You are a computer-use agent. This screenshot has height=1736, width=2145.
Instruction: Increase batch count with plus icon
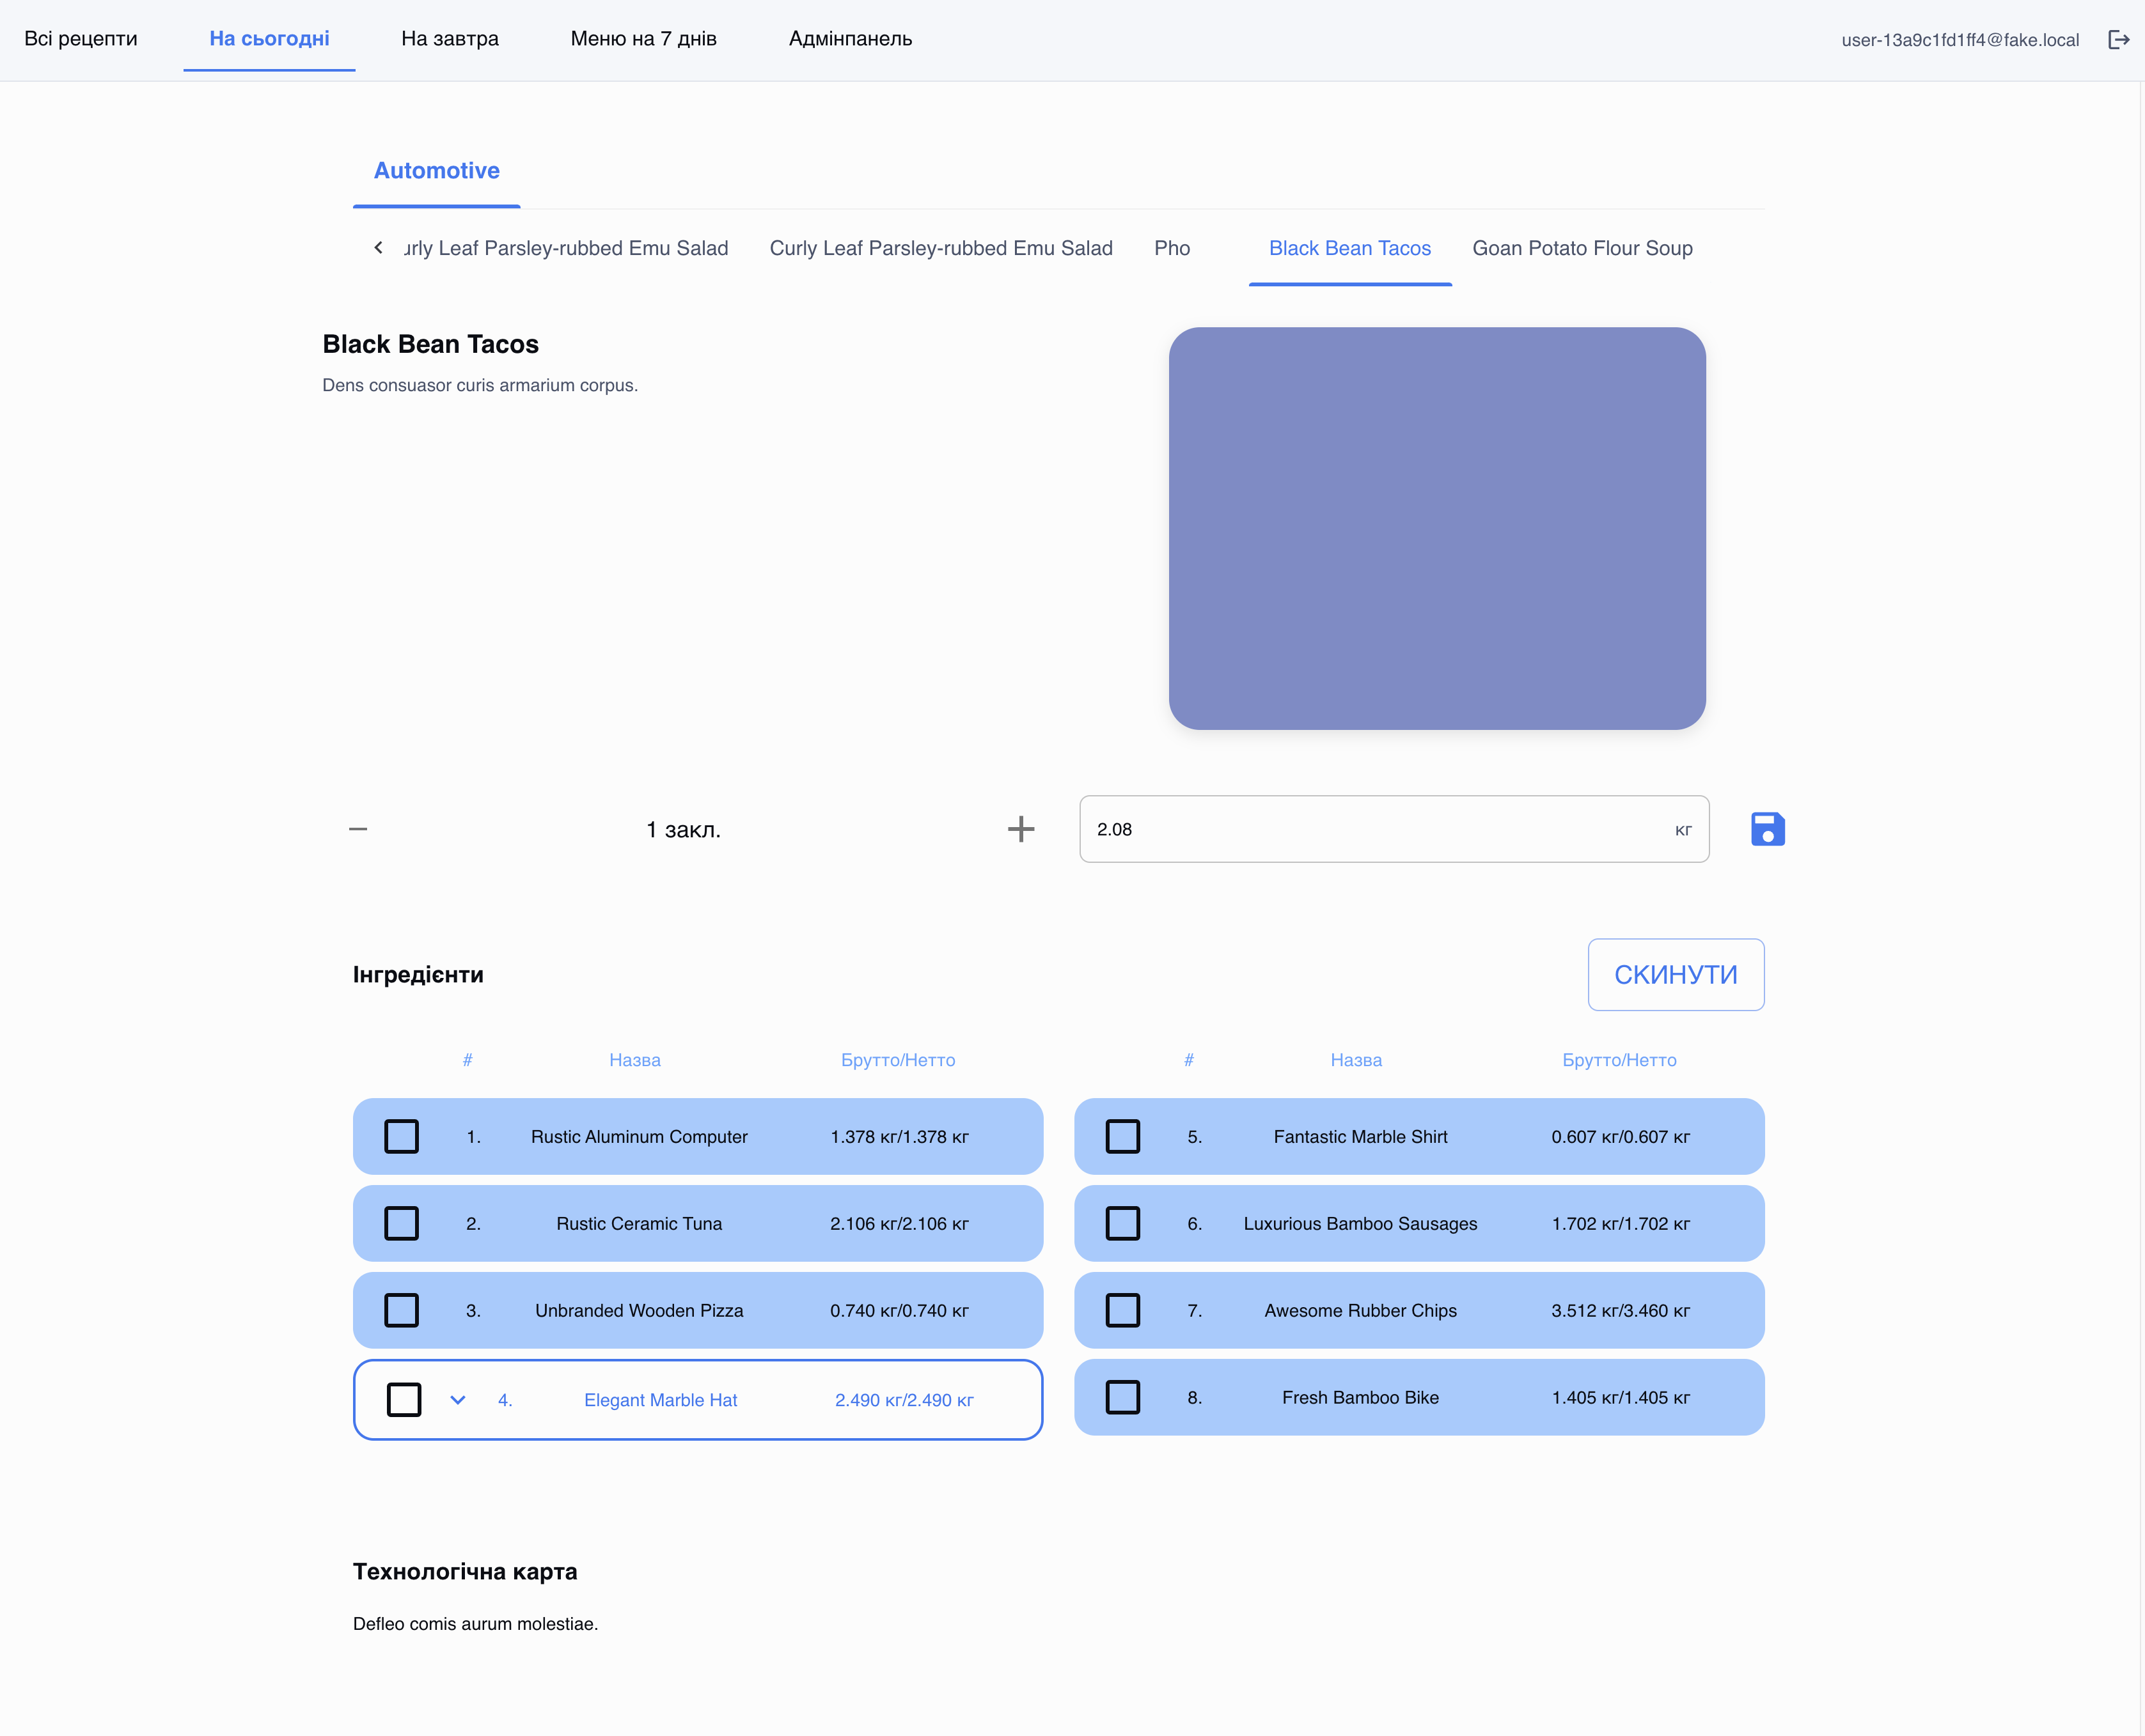[1021, 829]
